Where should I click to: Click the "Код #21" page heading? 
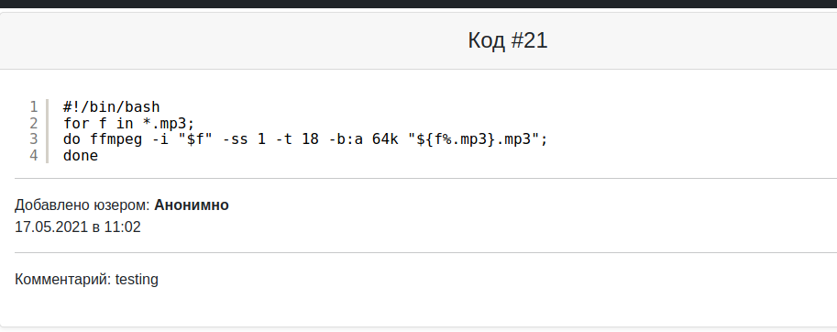pyautogui.click(x=508, y=40)
